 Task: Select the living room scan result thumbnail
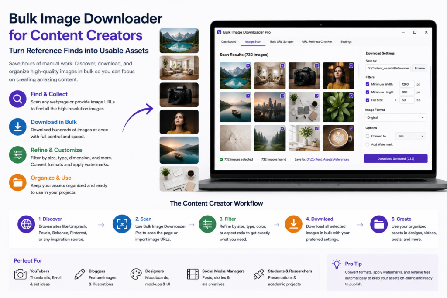270,76
